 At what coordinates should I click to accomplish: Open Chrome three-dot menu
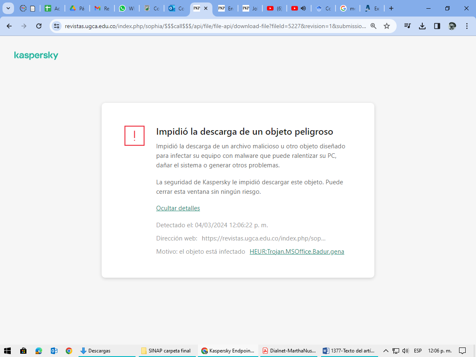click(x=467, y=26)
